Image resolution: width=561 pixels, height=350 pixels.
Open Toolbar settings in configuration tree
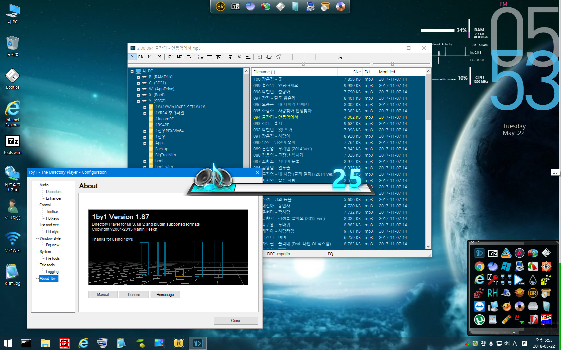point(52,212)
